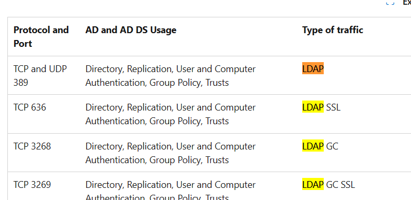The image size is (411, 200).
Task: Click the expand table icon at top right
Action: [390, 3]
